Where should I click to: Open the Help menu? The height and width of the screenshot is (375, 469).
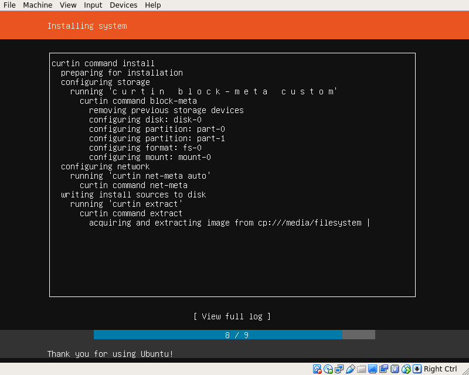(153, 5)
